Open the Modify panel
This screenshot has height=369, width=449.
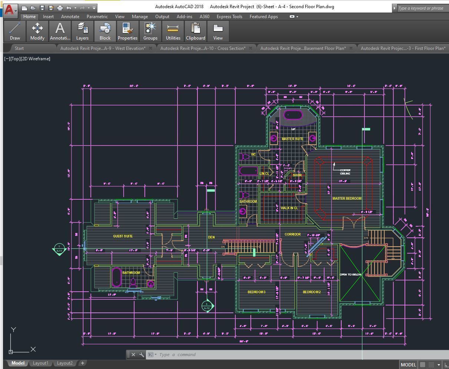tap(37, 31)
